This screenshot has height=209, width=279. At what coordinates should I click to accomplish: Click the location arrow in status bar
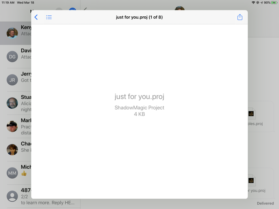click(x=262, y=2)
